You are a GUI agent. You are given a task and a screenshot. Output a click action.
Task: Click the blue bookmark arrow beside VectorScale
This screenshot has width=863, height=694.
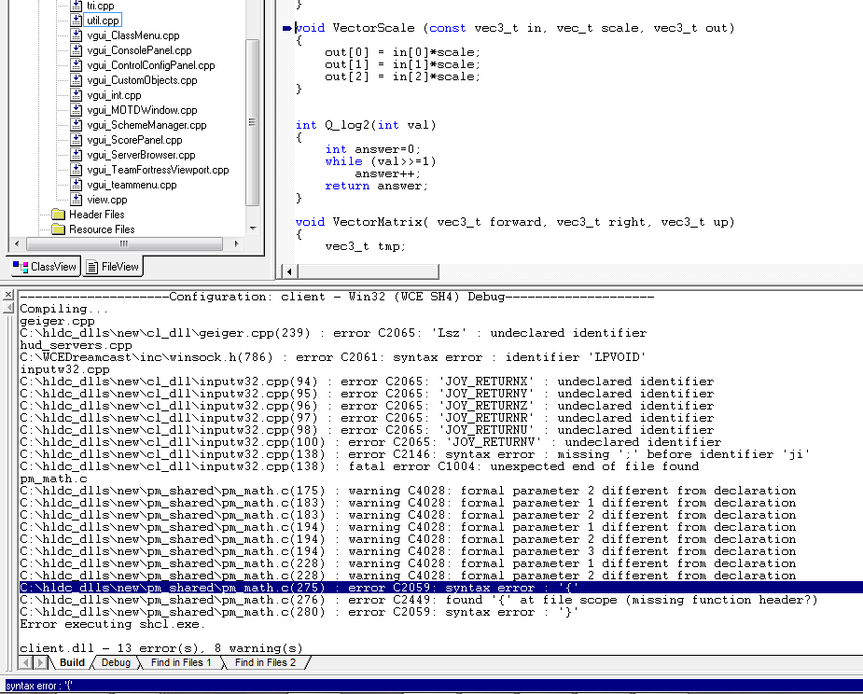coord(286,28)
